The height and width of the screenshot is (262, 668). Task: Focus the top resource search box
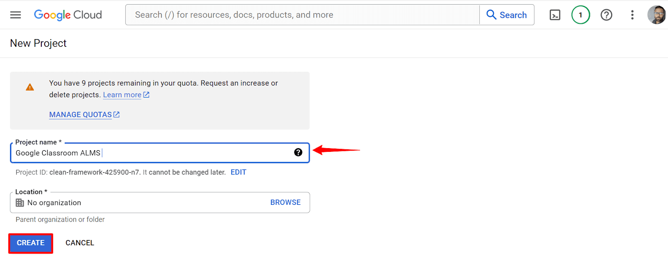(302, 15)
